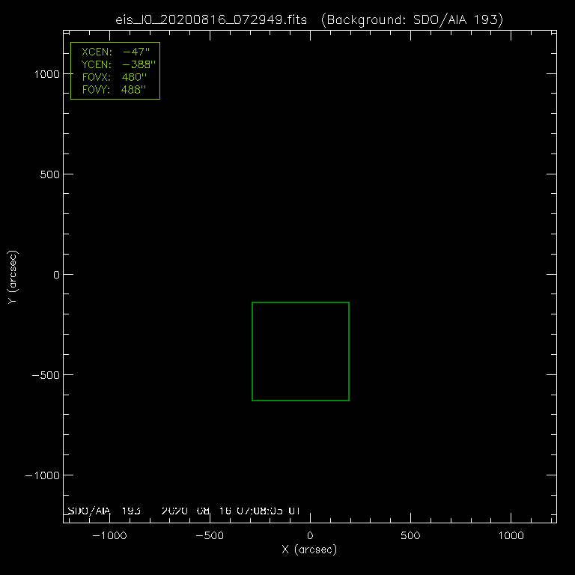Click the Background: SDO/AIA 193 title text

click(411, 18)
